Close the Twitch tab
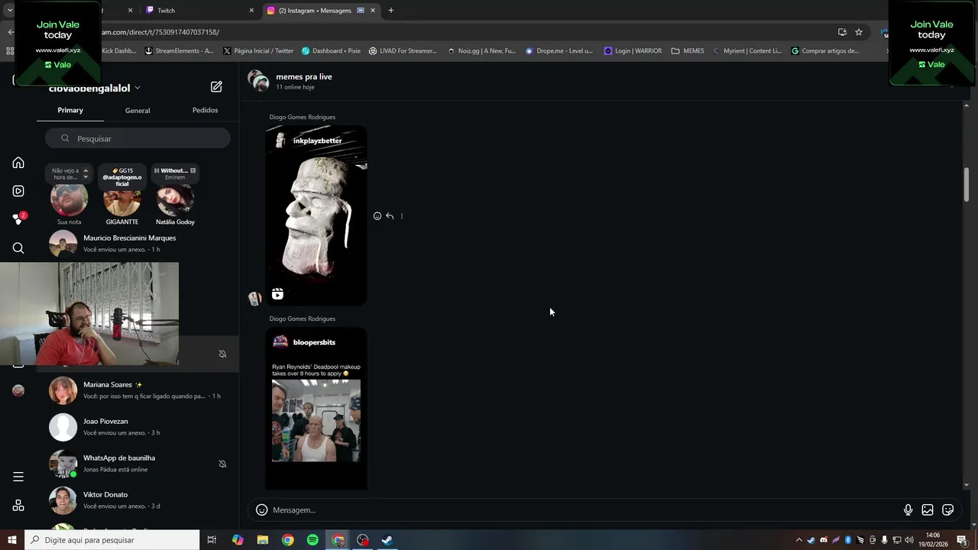This screenshot has height=550, width=978. tap(251, 11)
